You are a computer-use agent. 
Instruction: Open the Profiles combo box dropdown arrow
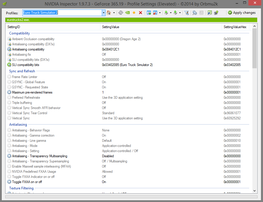[104, 13]
